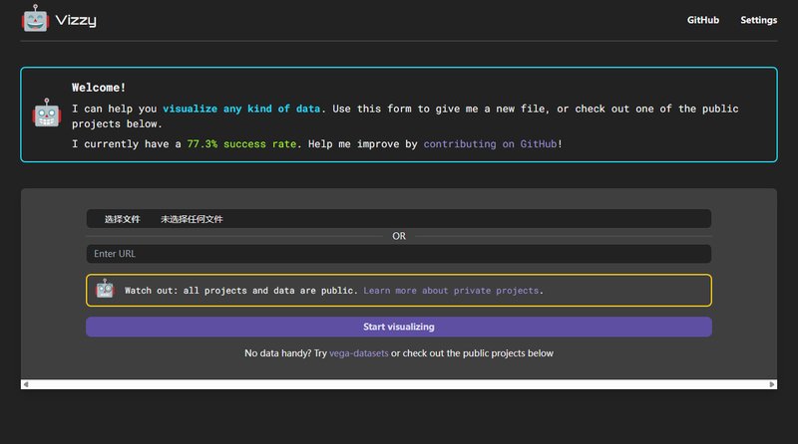
Task: Click the "OR" separator label
Action: [x=399, y=236]
